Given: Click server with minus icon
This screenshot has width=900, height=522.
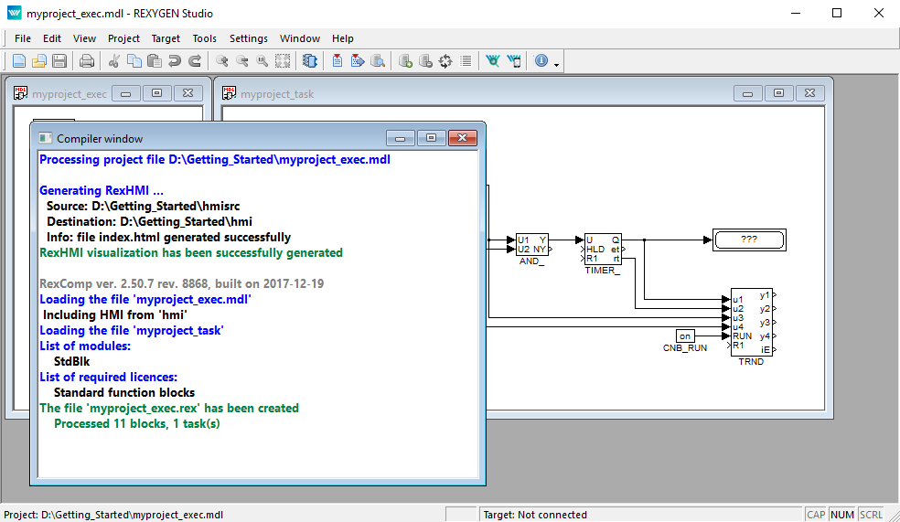Looking at the screenshot, I should (425, 61).
